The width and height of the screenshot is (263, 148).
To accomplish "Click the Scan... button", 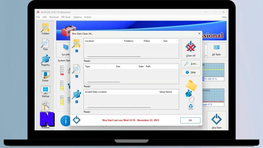I will tap(191, 64).
